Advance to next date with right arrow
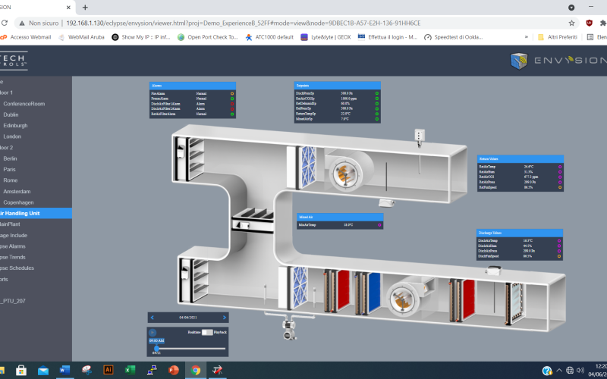The height and width of the screenshot is (379, 607). coord(225,317)
